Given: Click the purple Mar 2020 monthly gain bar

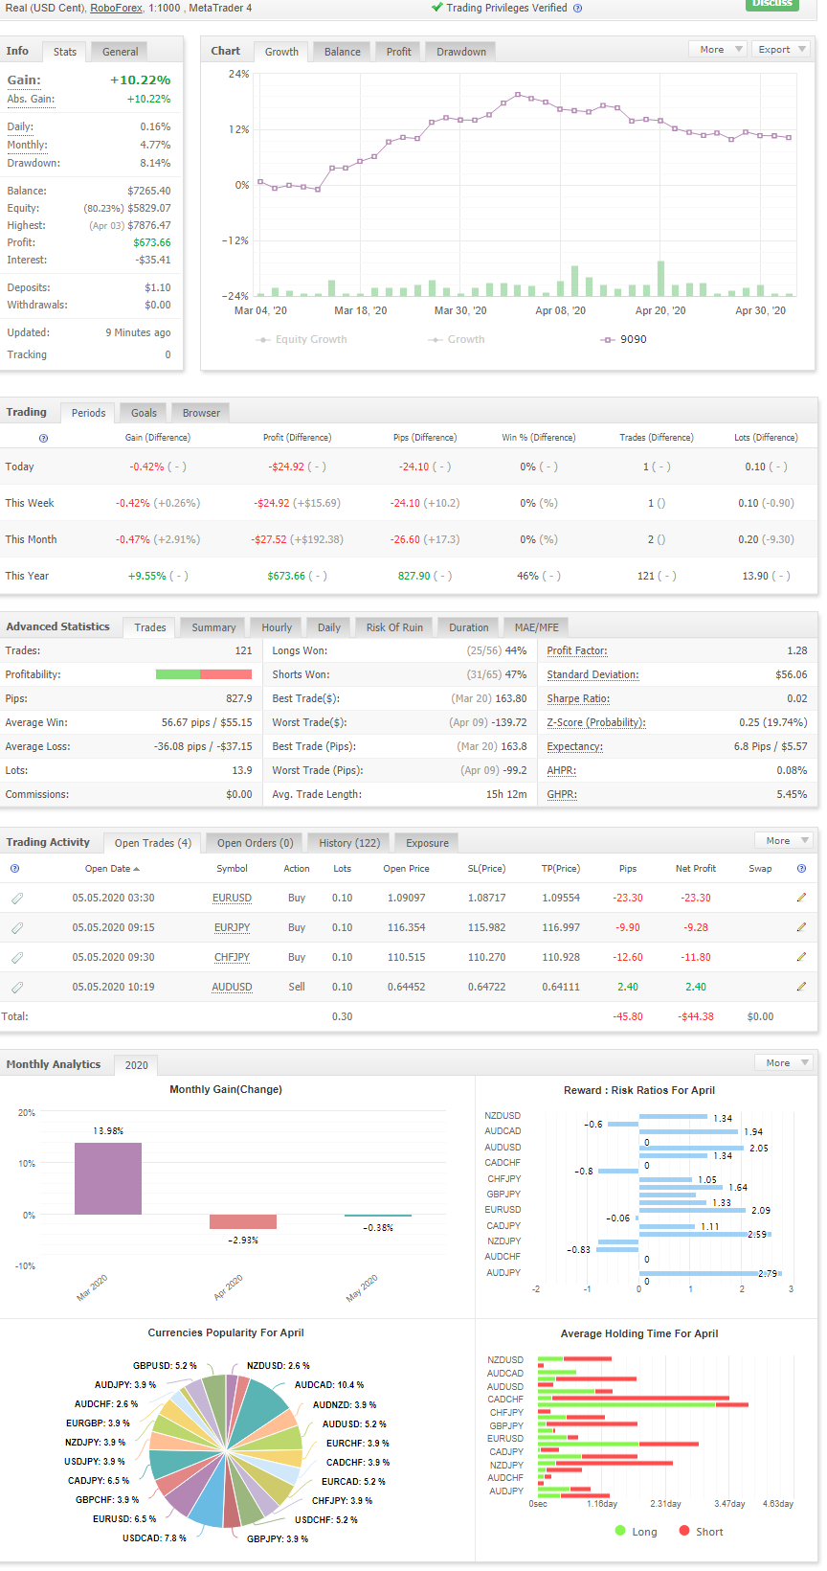Looking at the screenshot, I should point(108,1178).
